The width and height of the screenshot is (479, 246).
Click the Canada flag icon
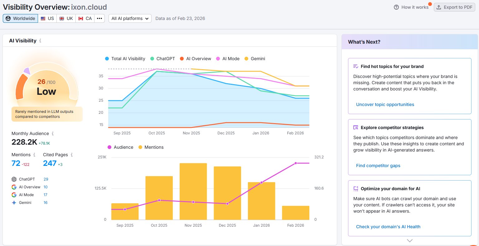81,18
